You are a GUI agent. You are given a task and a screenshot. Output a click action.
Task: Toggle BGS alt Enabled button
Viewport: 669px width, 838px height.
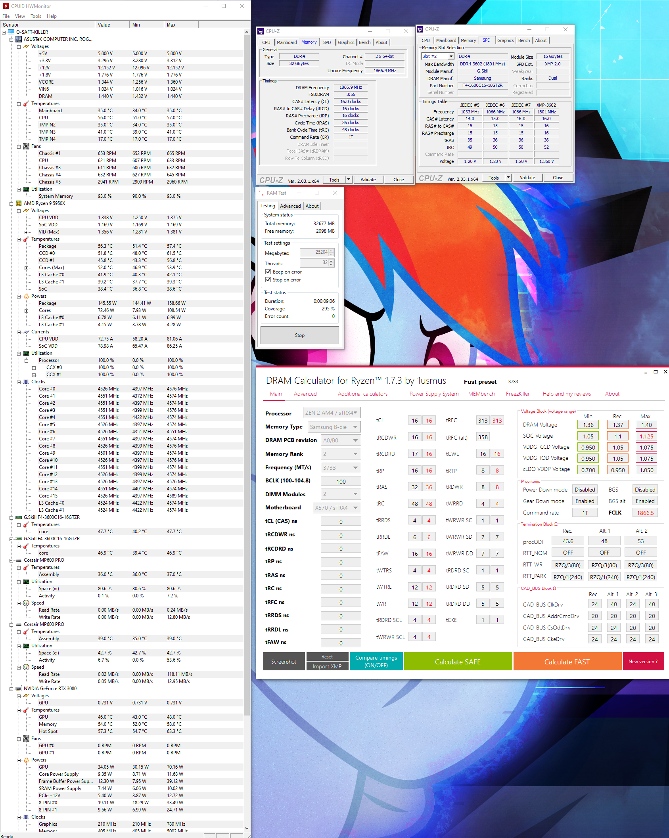coord(645,501)
